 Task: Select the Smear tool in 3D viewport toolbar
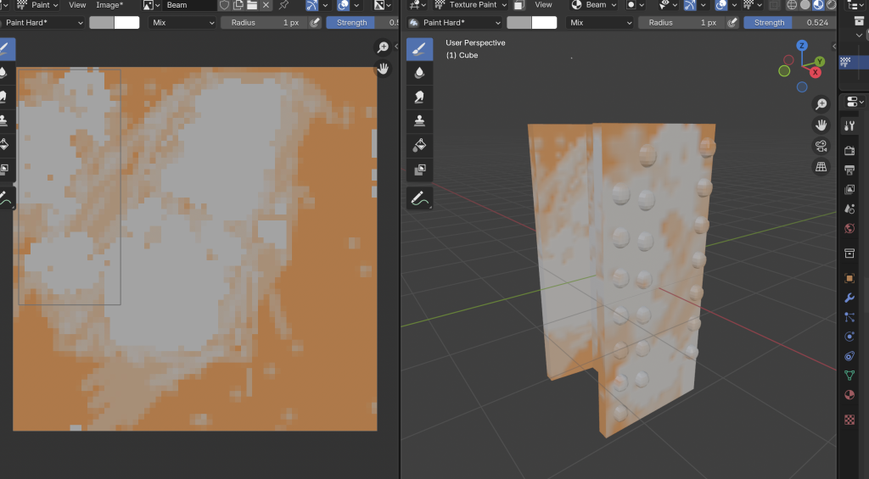tap(419, 97)
